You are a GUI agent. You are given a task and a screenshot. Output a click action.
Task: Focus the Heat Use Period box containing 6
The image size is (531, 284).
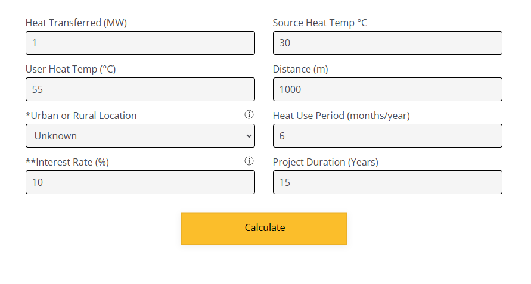387,136
